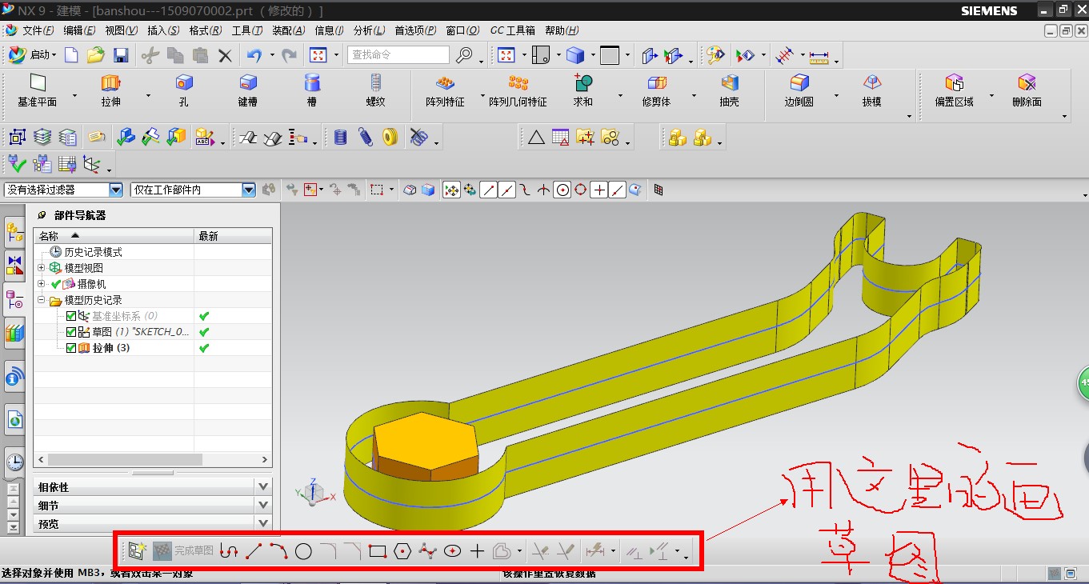Viewport: 1089px width, 584px height.
Task: Open the GC工具箱 menu
Action: (x=513, y=30)
